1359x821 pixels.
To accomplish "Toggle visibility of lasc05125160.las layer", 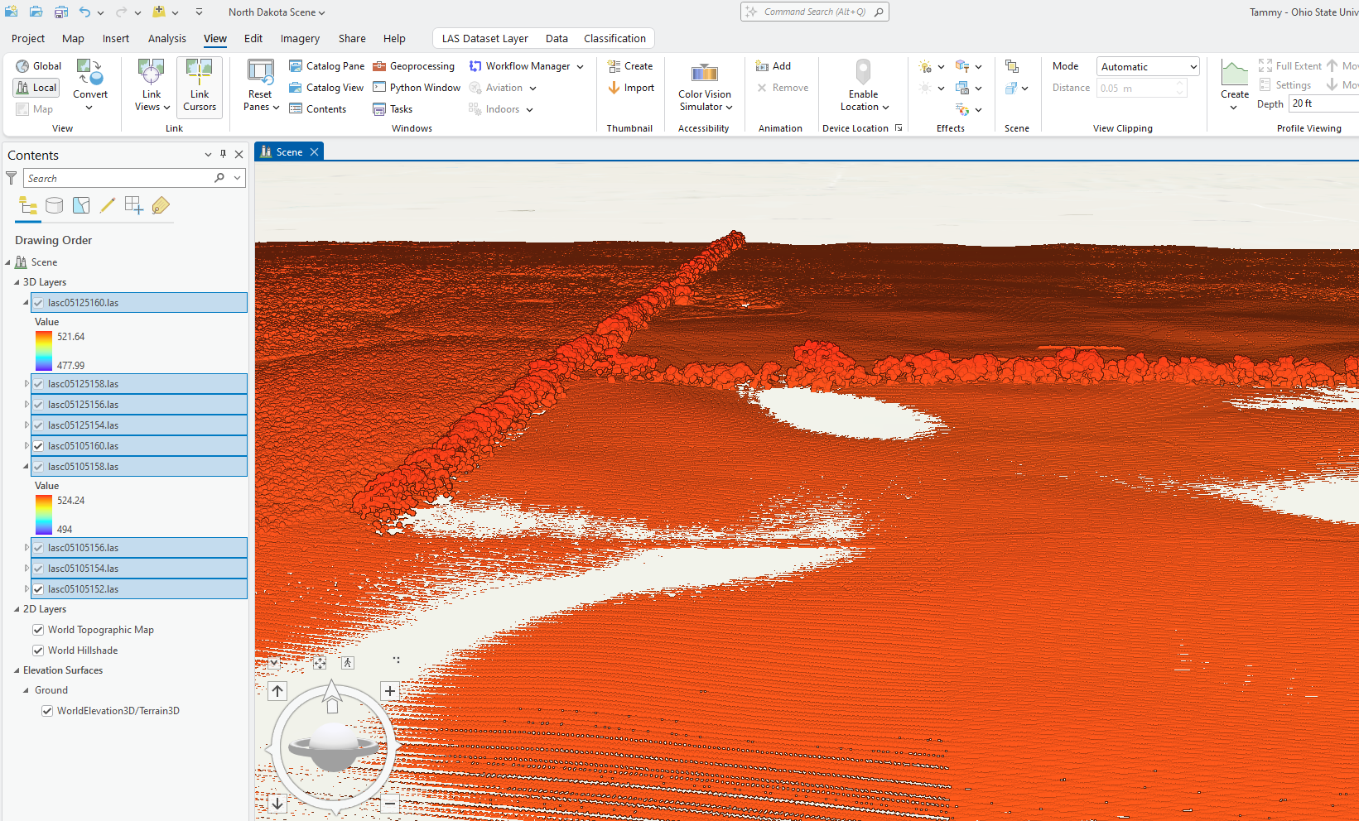I will [x=38, y=303].
